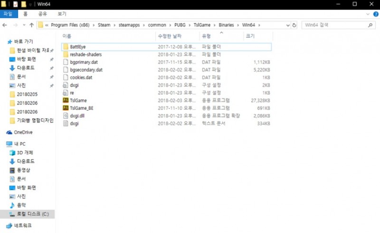Open the 보기 ribbon tab
Image resolution: width=380 pixels, height=233 pixels.
(x=62, y=14)
